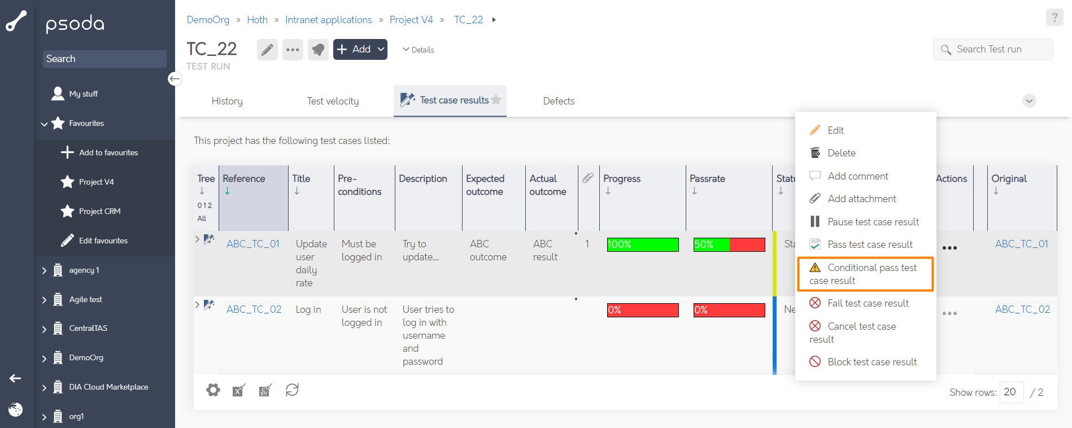1072x428 pixels.
Task: Open the Add dropdown button
Action: [360, 50]
